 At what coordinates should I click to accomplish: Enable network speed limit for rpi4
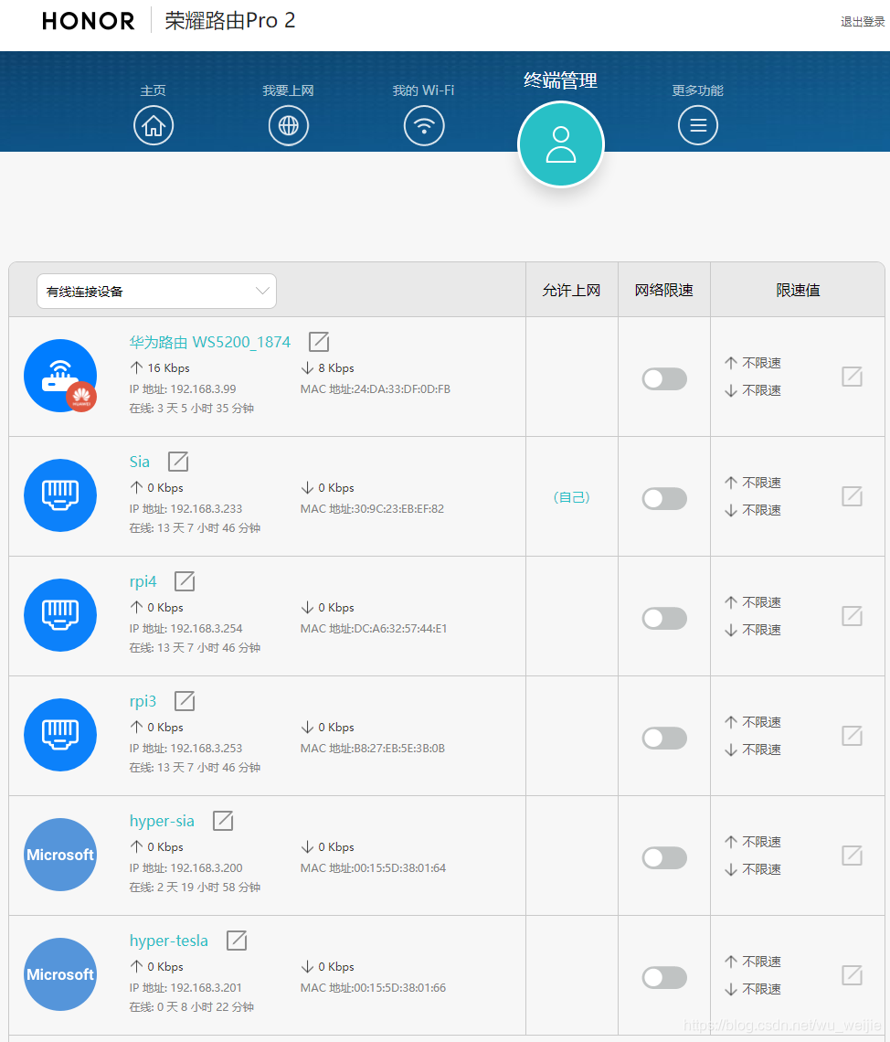[x=664, y=618]
